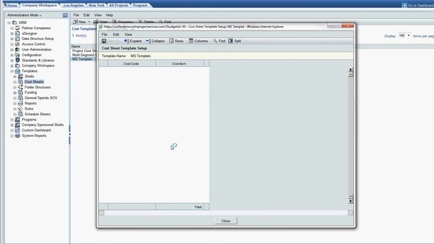The image size is (434, 244).
Task: Click the System Reports icon
Action: point(18,136)
